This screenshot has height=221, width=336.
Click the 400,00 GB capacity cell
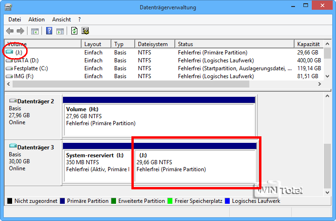tap(309, 60)
